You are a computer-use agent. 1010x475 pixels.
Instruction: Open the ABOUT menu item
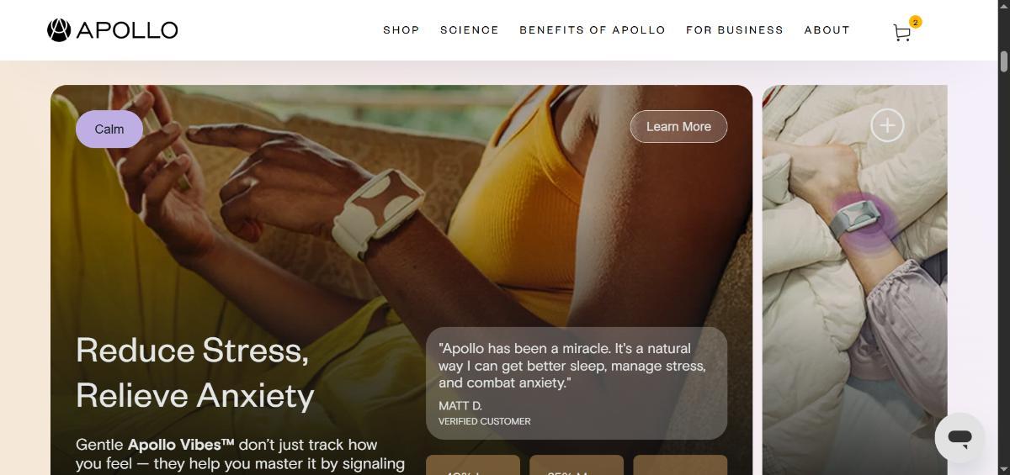(827, 29)
